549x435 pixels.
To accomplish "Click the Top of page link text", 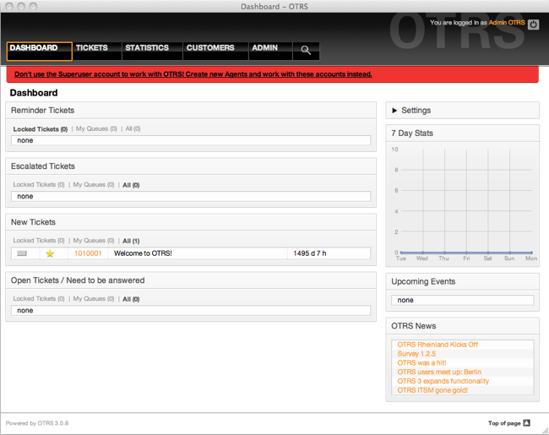I will point(504,423).
